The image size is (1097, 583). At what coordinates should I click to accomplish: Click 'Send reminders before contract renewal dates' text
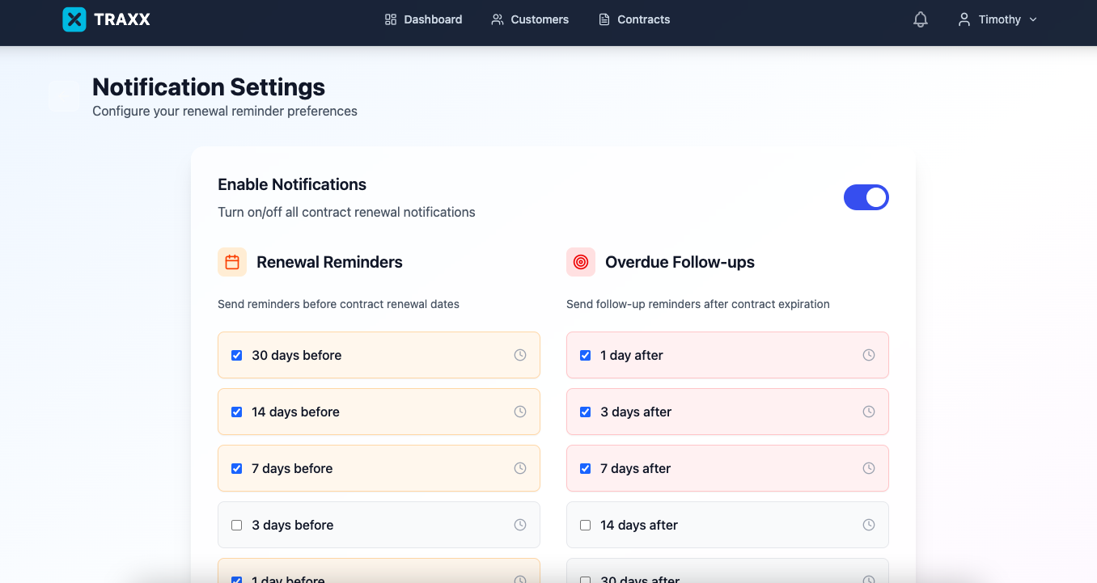(338, 304)
